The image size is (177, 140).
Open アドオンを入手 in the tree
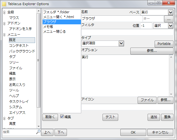[x=21, y=29]
